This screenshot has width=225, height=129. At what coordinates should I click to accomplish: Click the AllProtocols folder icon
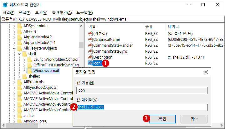19,82
